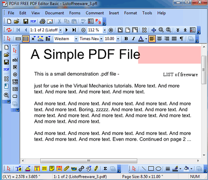Expand the line color pen dropdown arrow

[x=180, y=169]
